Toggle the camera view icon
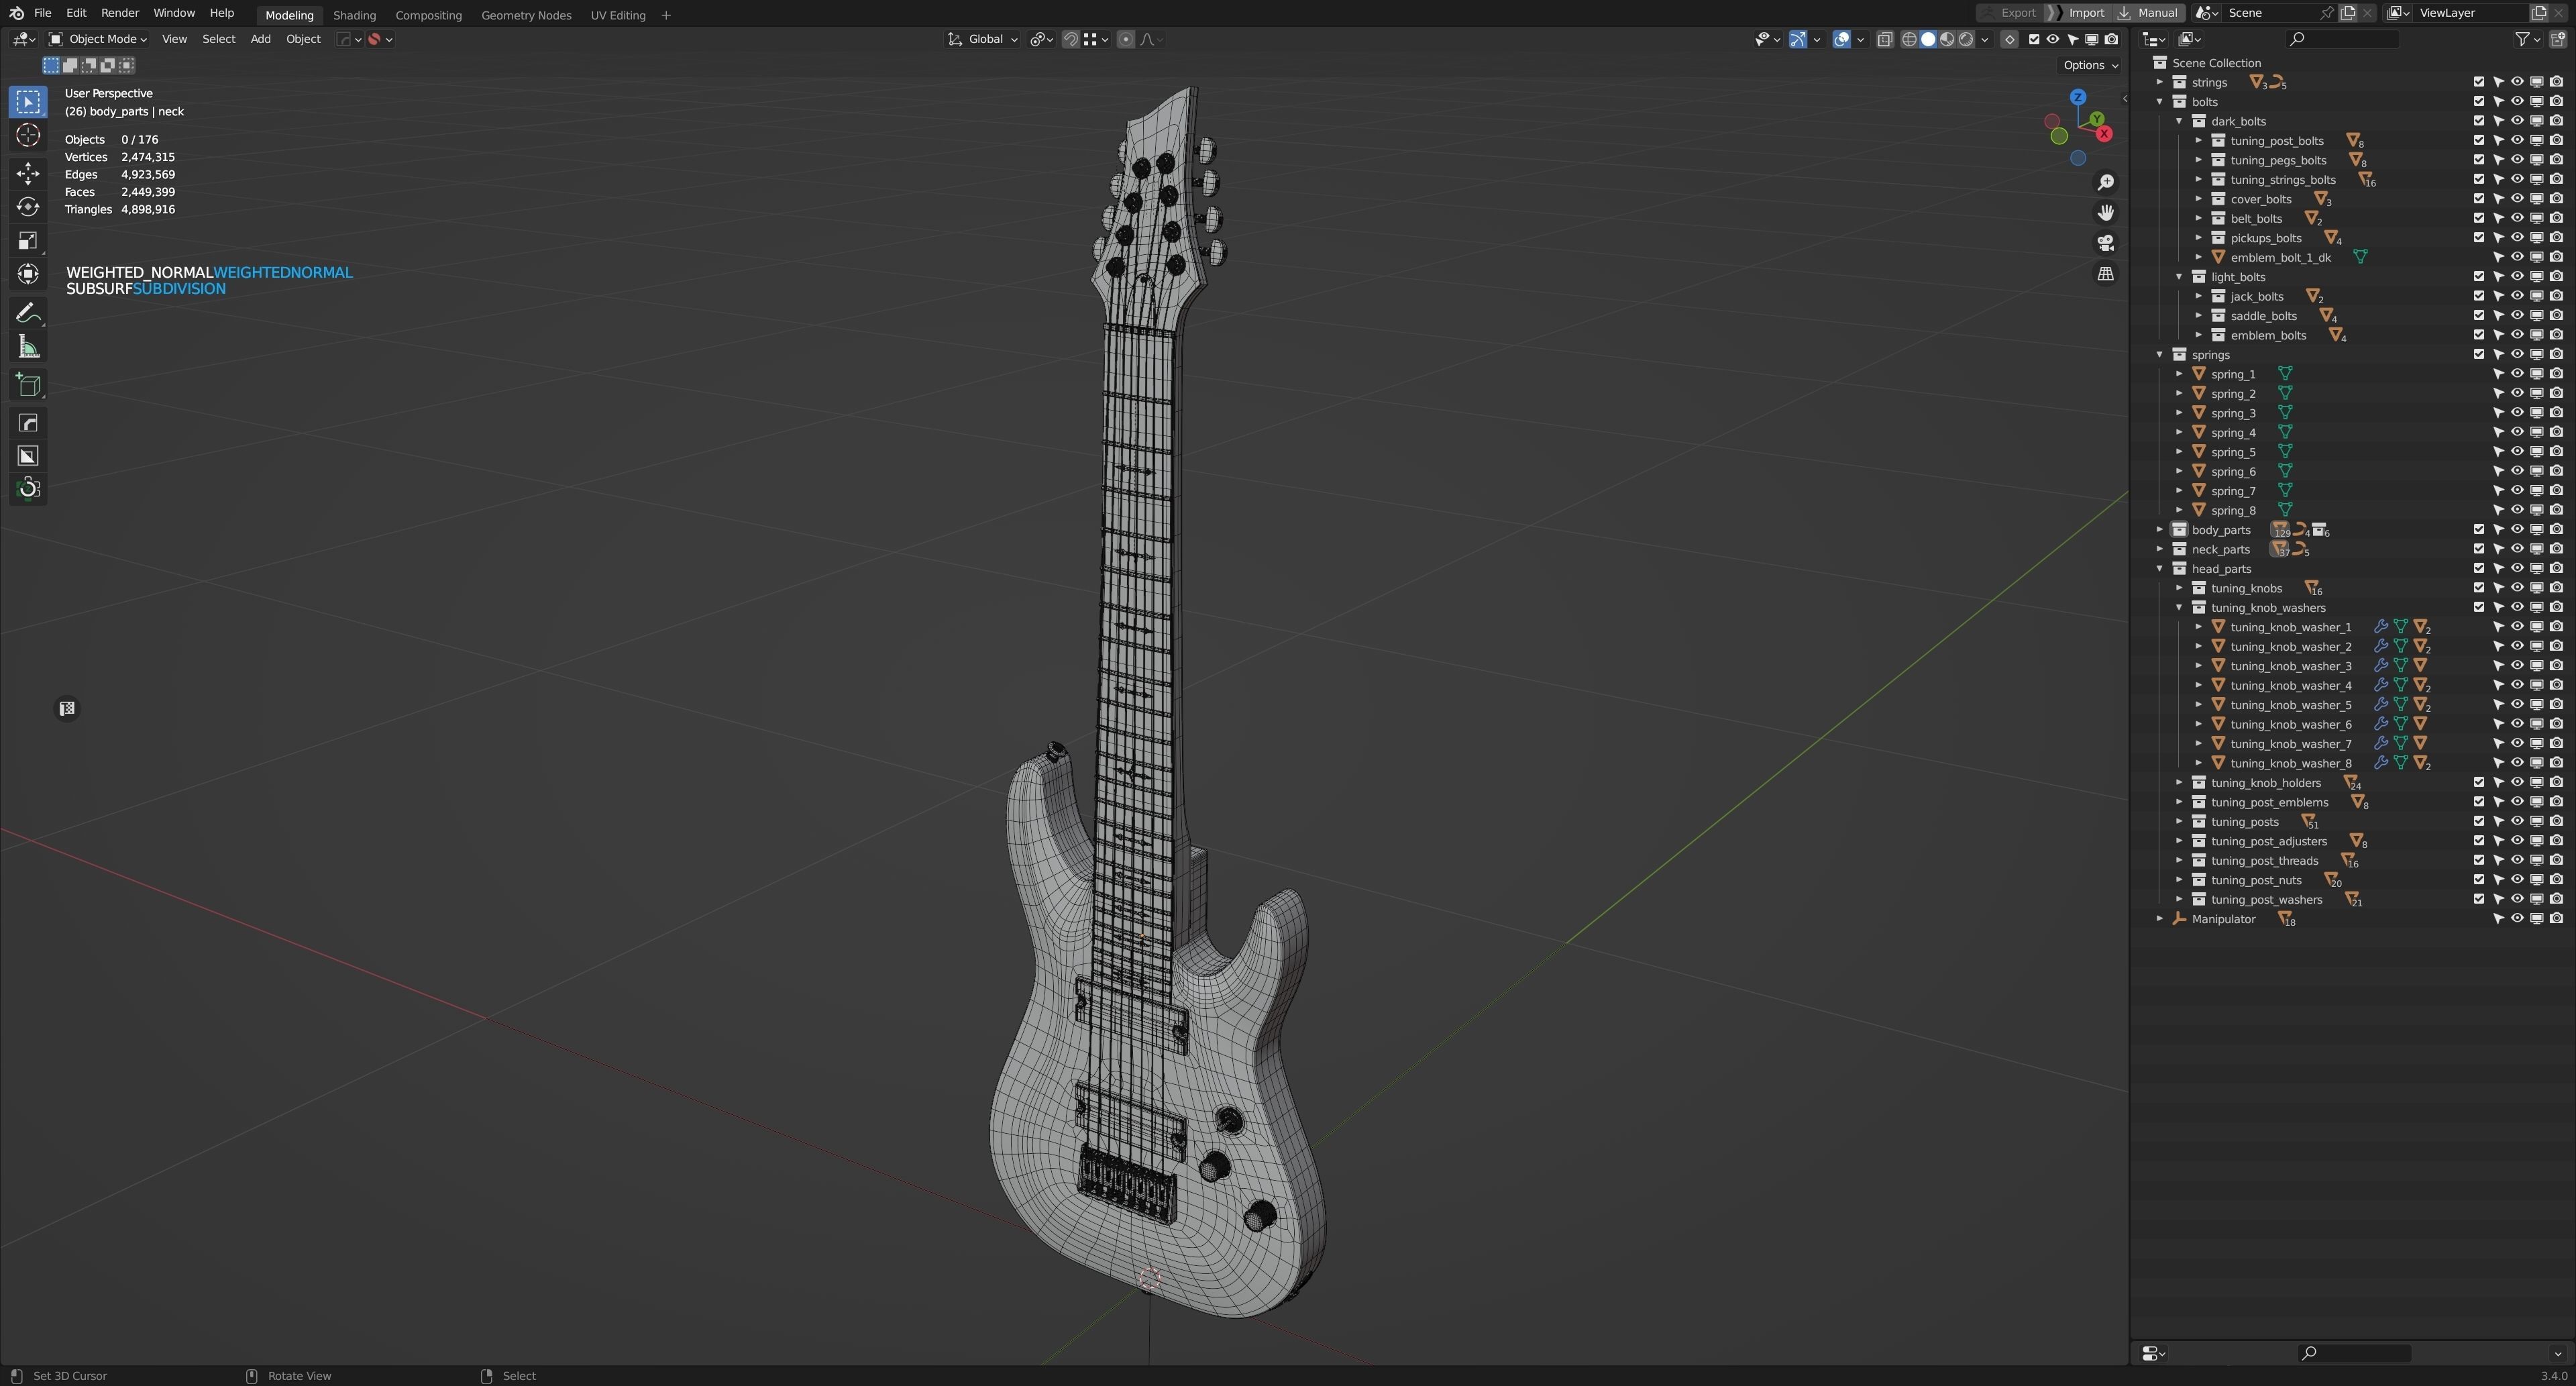The image size is (2576, 1386). tap(2105, 243)
